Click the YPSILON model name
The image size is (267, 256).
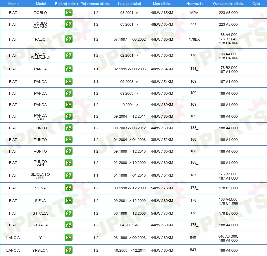click(40, 250)
